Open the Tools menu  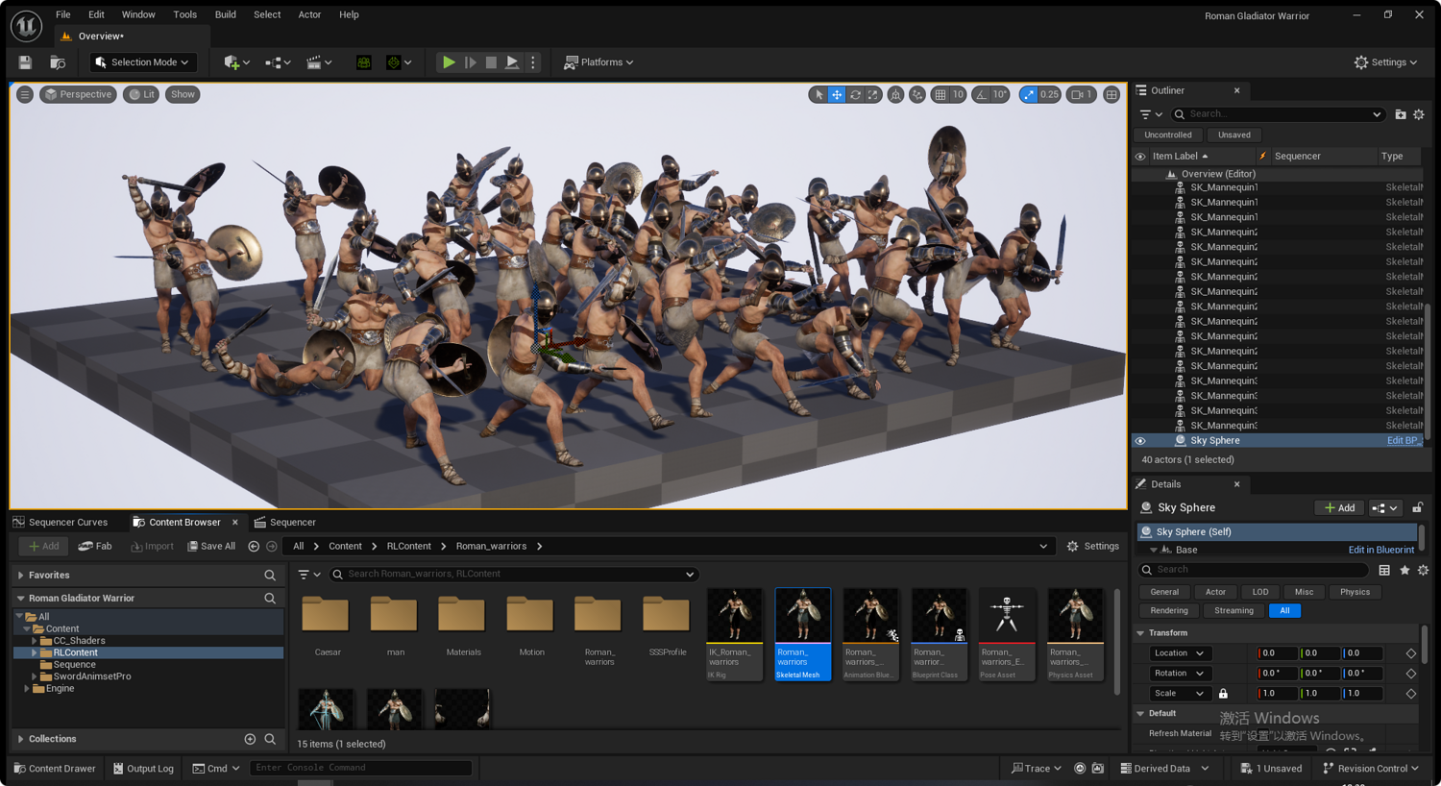point(184,14)
